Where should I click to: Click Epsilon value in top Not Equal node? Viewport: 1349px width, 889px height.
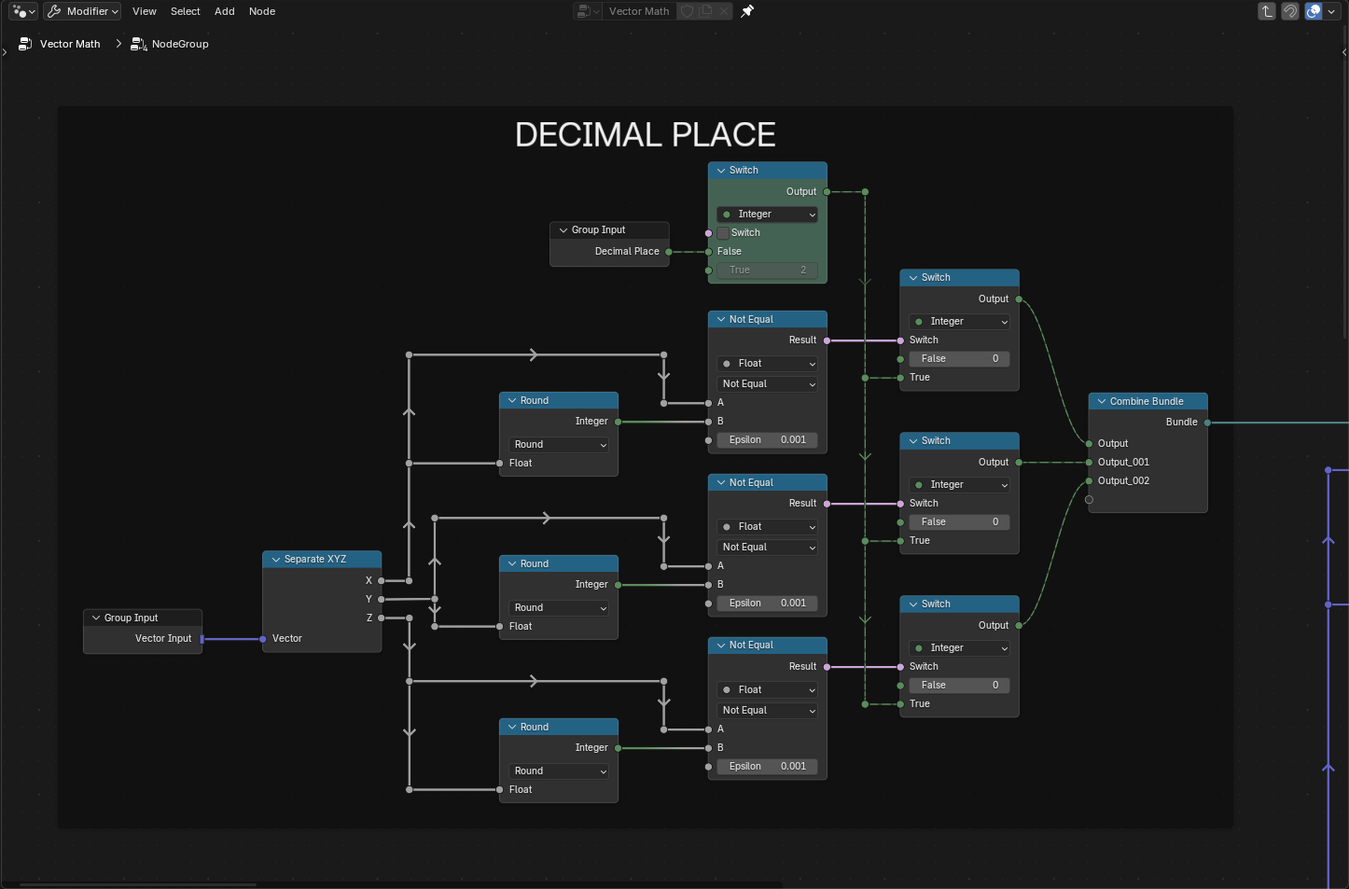coord(768,440)
